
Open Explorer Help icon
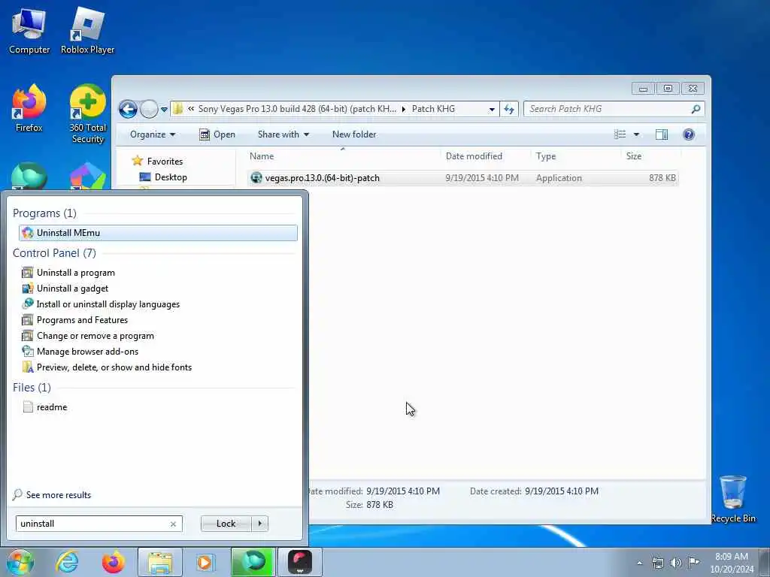(x=689, y=134)
